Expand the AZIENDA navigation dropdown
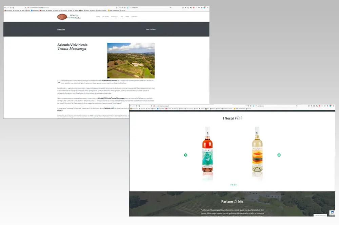Viewport: 339px width, 225px height. point(115,17)
